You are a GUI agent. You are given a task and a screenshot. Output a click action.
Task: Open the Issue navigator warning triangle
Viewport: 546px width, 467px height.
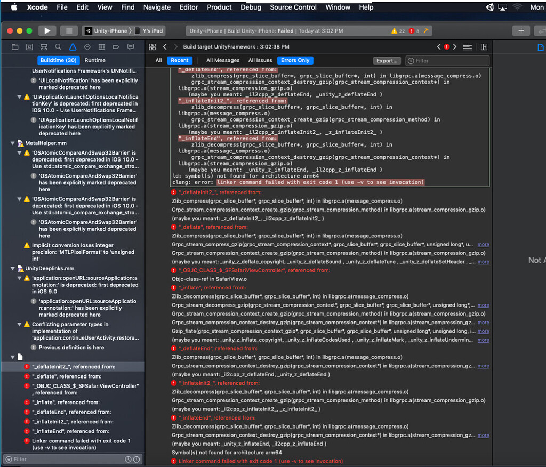(72, 47)
